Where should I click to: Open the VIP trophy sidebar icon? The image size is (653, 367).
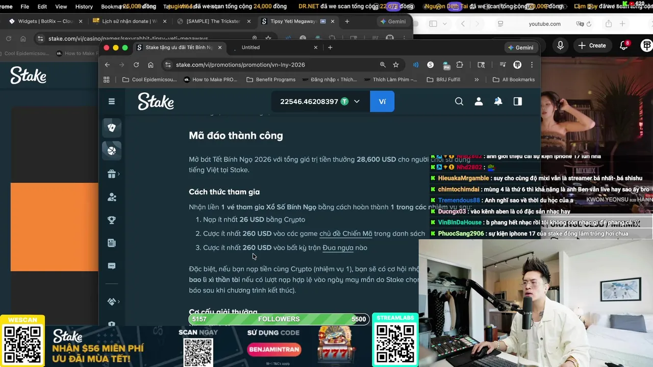[x=112, y=220]
